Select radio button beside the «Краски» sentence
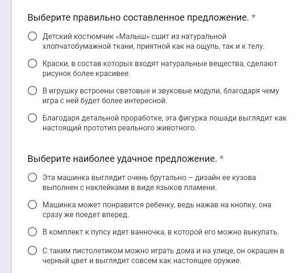The image size is (295, 273). point(32,64)
